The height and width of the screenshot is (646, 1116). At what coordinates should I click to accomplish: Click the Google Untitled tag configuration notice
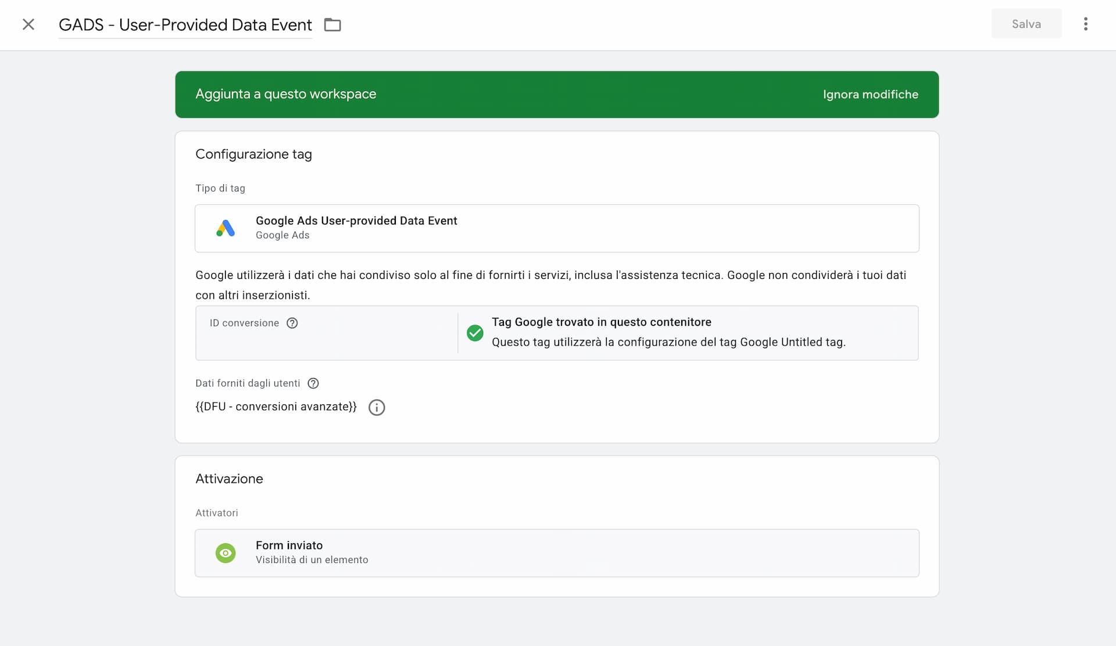pos(669,342)
